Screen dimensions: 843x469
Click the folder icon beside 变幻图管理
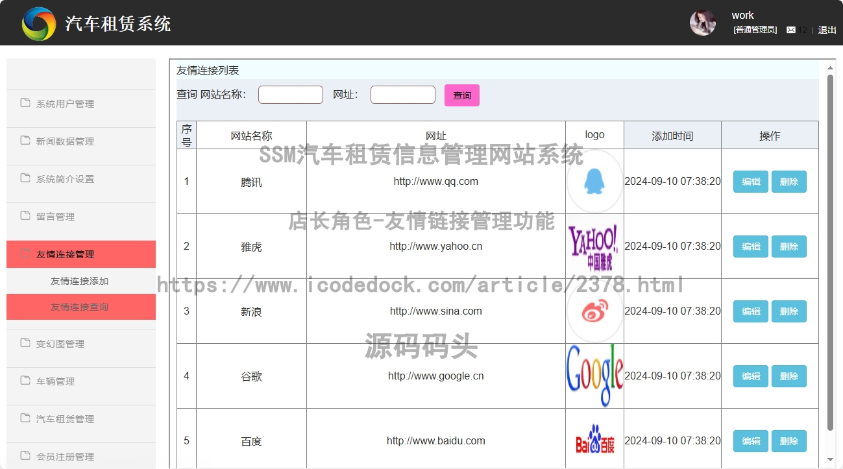(25, 343)
